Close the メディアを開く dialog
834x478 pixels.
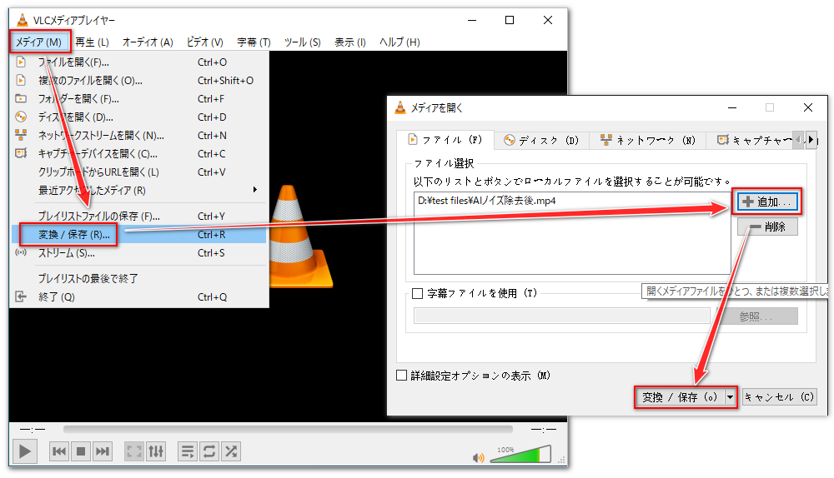pos(808,107)
